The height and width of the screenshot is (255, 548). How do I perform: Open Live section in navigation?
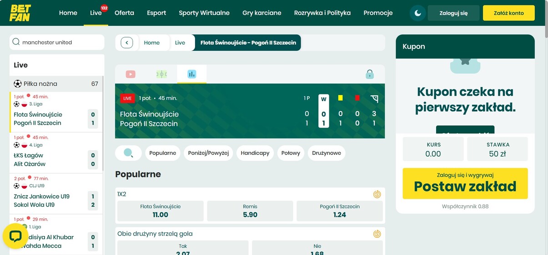coord(96,13)
